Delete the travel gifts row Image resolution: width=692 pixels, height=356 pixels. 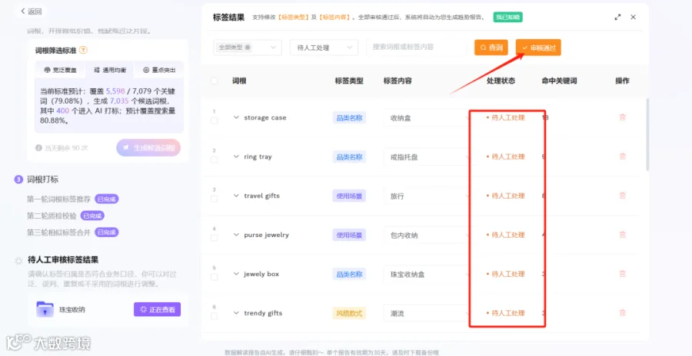click(622, 196)
